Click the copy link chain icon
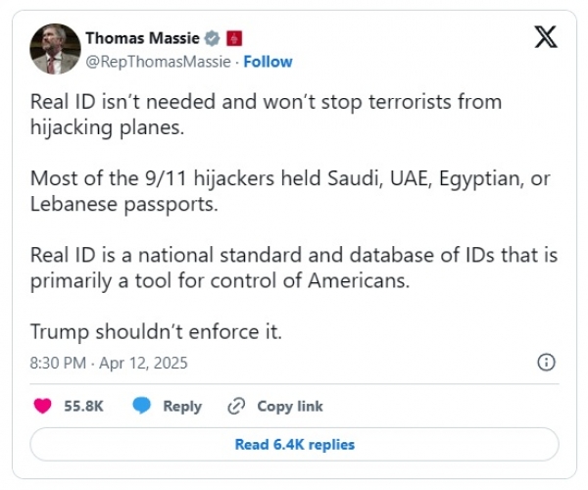The image size is (588, 490). pyautogui.click(x=235, y=406)
